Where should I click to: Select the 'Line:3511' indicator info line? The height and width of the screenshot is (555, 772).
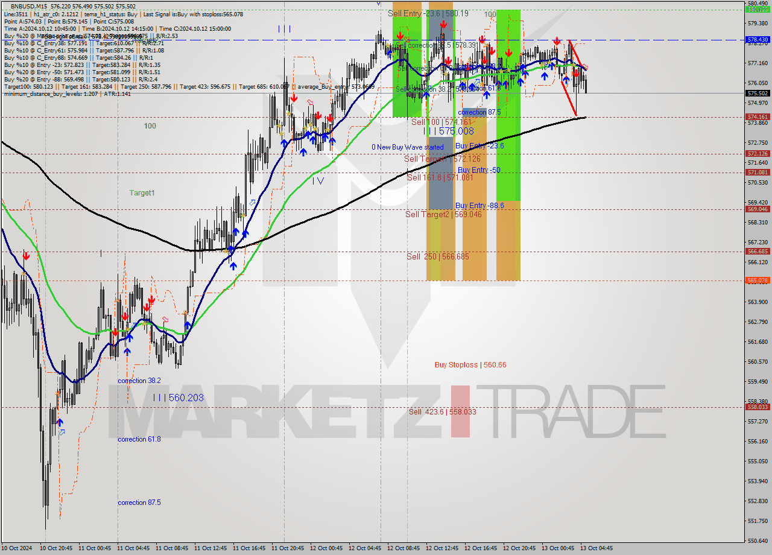pos(123,14)
